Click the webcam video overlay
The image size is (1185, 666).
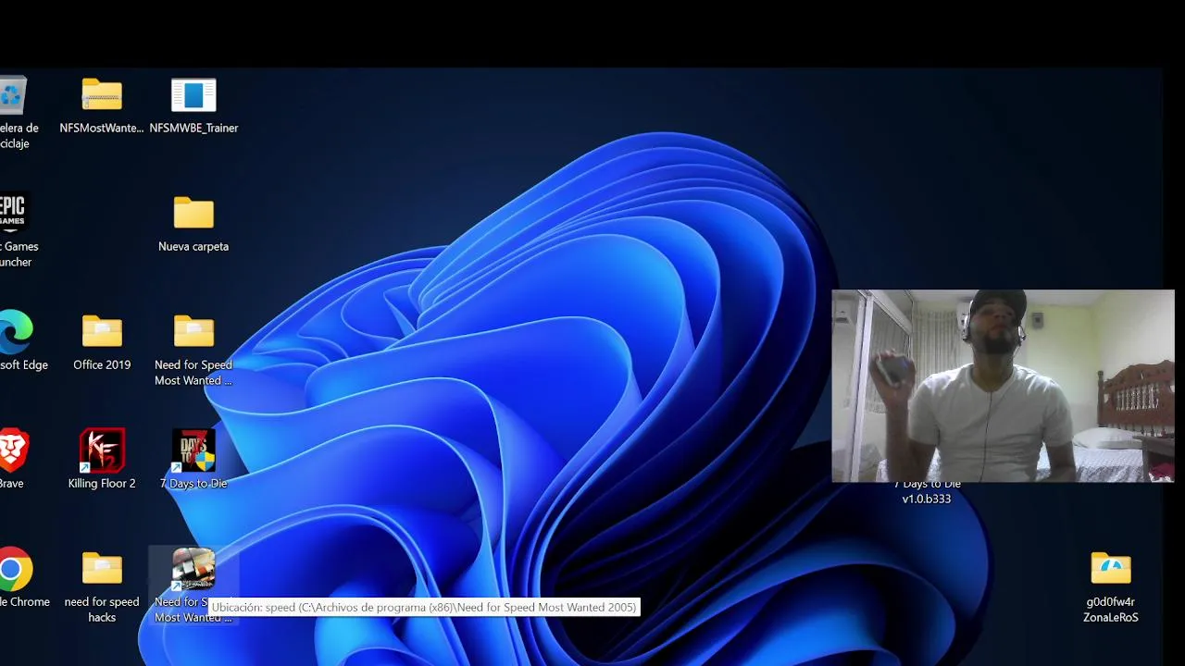point(1003,386)
